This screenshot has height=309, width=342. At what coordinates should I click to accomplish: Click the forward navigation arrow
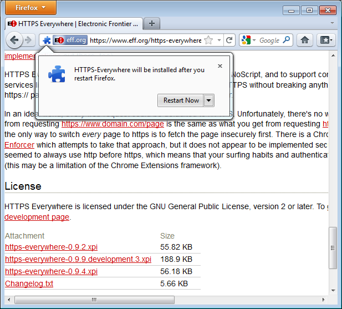coord(28,40)
